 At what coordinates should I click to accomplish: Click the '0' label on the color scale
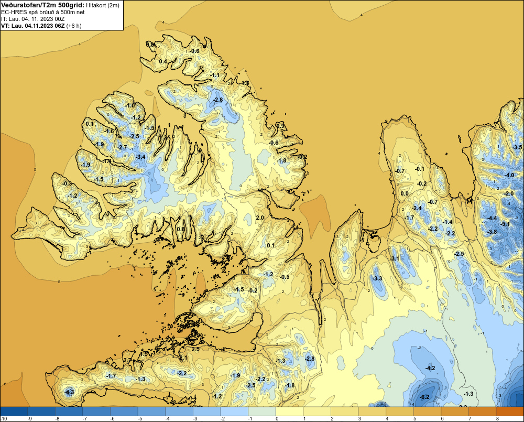pos(277,419)
